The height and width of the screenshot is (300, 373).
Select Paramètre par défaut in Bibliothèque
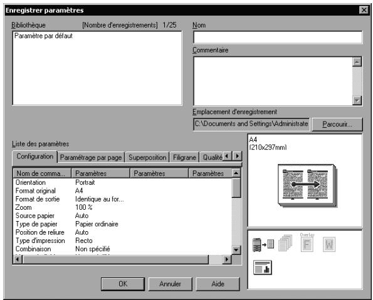click(43, 36)
